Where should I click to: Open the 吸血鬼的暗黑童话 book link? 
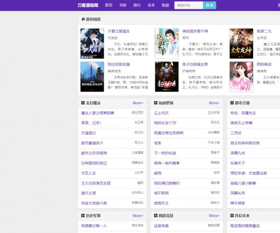click(245, 226)
